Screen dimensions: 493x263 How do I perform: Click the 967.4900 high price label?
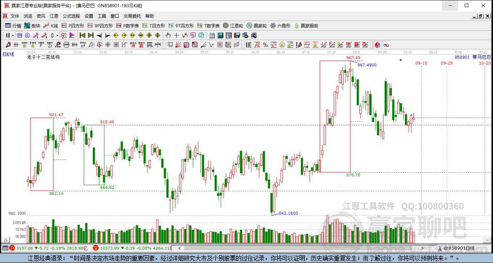pos(367,65)
